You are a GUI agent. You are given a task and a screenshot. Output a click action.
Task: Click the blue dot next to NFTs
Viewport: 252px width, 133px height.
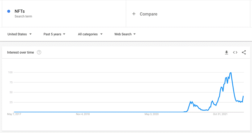coord(9,11)
